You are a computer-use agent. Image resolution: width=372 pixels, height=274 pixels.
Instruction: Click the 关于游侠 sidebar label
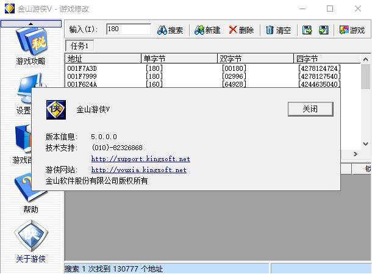31,259
